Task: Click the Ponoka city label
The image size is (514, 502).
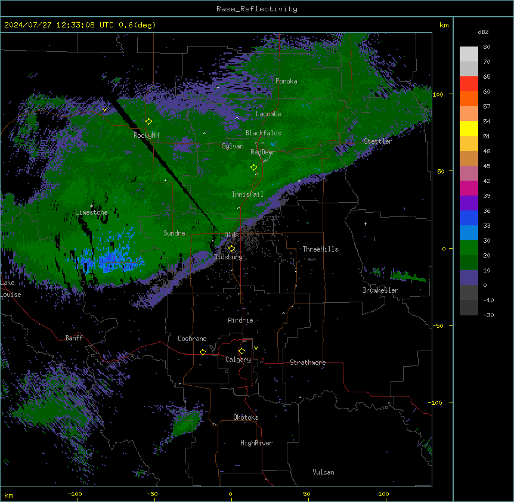Action: [x=286, y=81]
